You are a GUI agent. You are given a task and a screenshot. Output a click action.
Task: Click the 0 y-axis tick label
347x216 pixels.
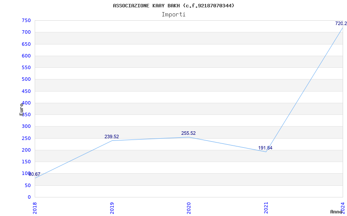pos(29,197)
